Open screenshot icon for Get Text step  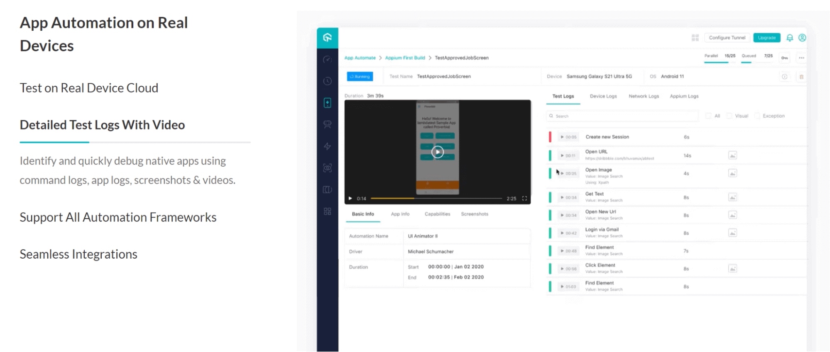click(x=732, y=197)
